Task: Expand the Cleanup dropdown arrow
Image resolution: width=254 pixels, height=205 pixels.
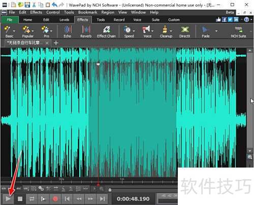Action: [171, 31]
